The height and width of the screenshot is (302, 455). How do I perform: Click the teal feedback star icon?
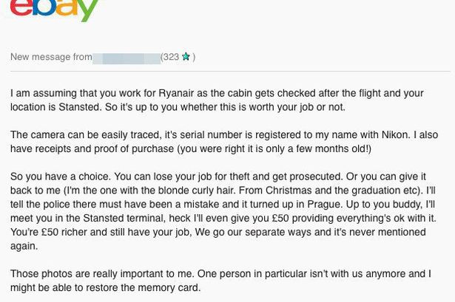(x=186, y=57)
